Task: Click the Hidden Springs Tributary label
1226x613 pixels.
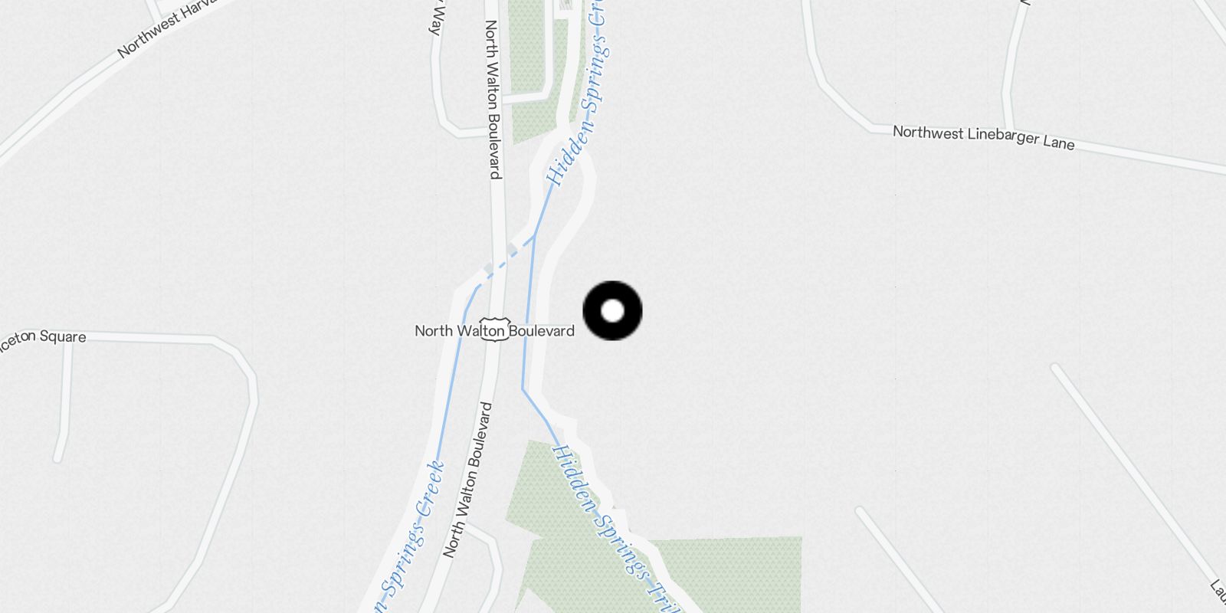Action: point(613,529)
